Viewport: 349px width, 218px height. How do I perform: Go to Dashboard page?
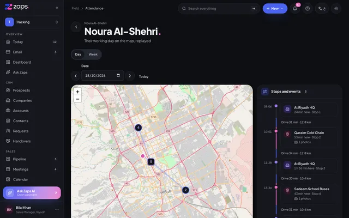32,62
